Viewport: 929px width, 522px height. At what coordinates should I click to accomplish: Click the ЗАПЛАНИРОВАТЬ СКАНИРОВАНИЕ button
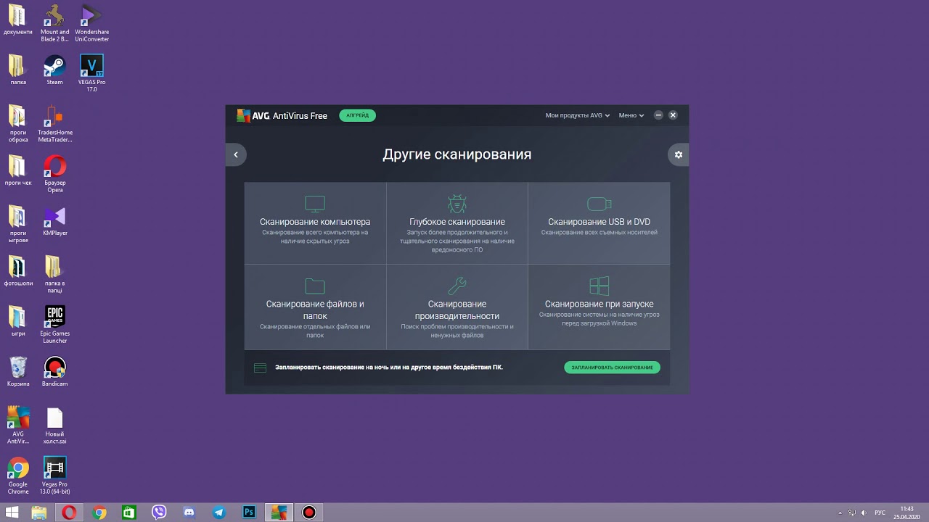(612, 368)
